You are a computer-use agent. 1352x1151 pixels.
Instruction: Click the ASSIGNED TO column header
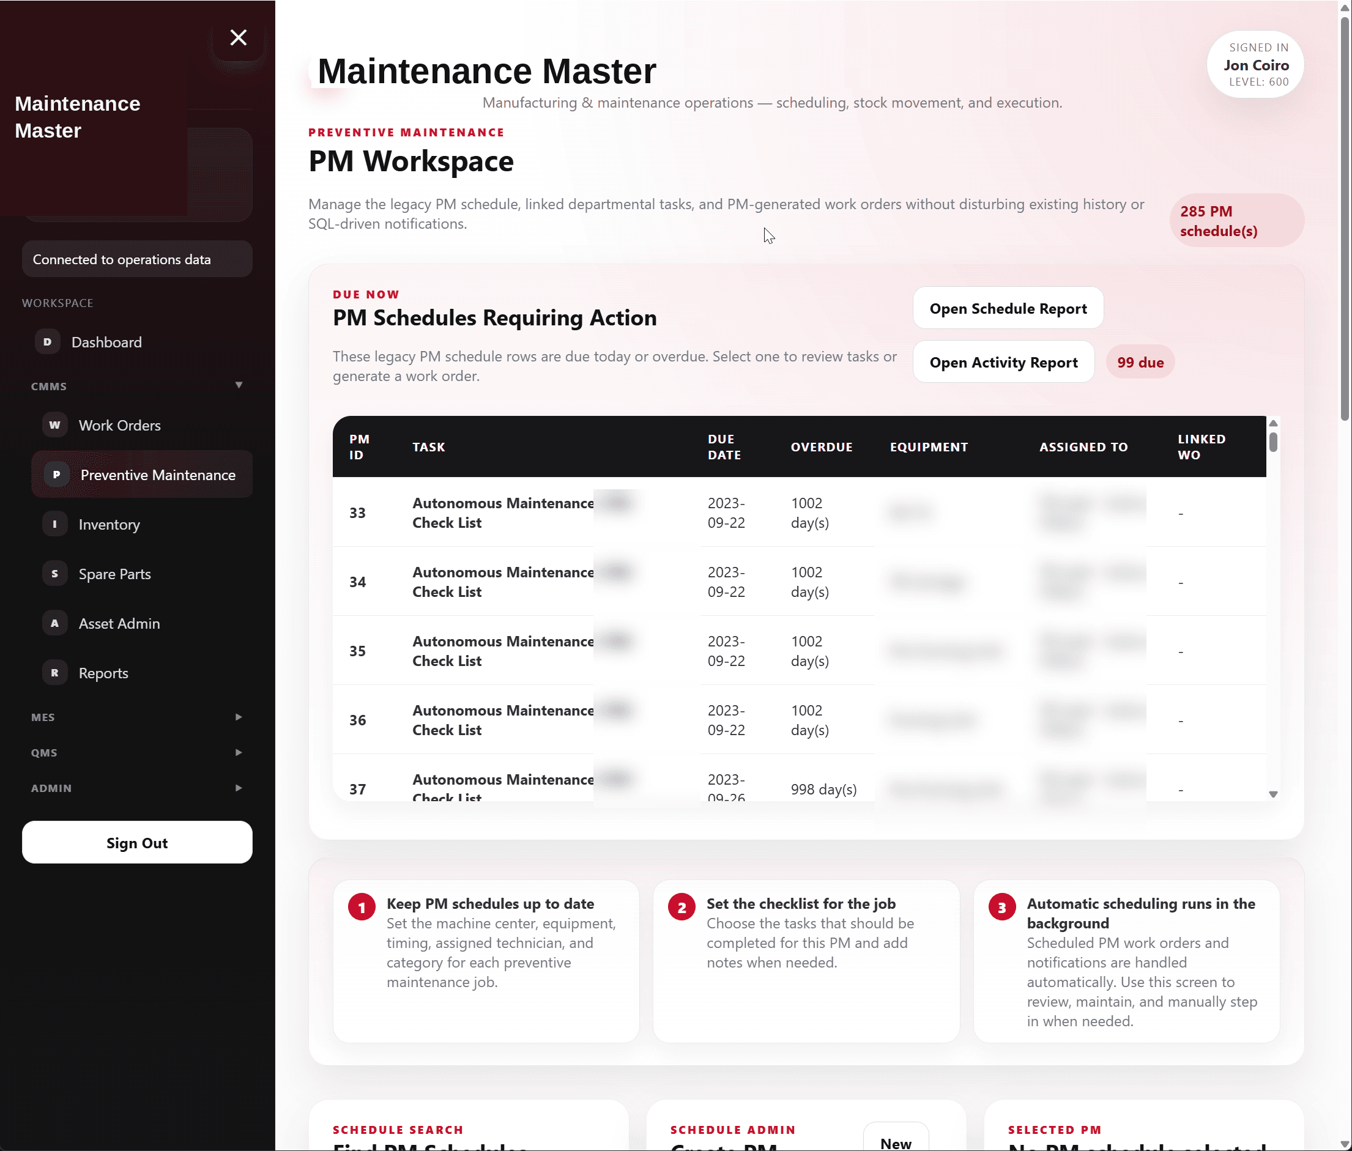pyautogui.click(x=1083, y=447)
